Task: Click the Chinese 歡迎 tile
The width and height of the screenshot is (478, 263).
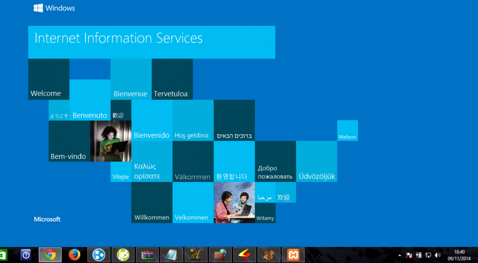Action: 121,110
